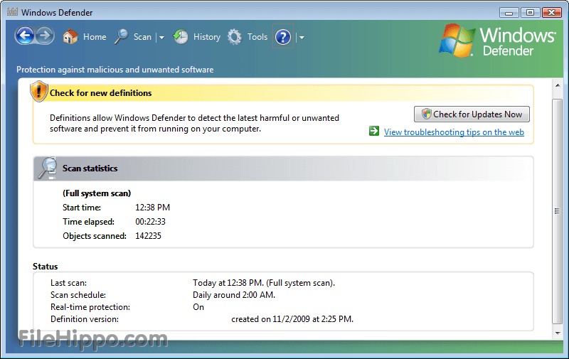Screen dimensions: 569x359
Task: Click objects scanned value '142235'
Action: click(x=148, y=236)
